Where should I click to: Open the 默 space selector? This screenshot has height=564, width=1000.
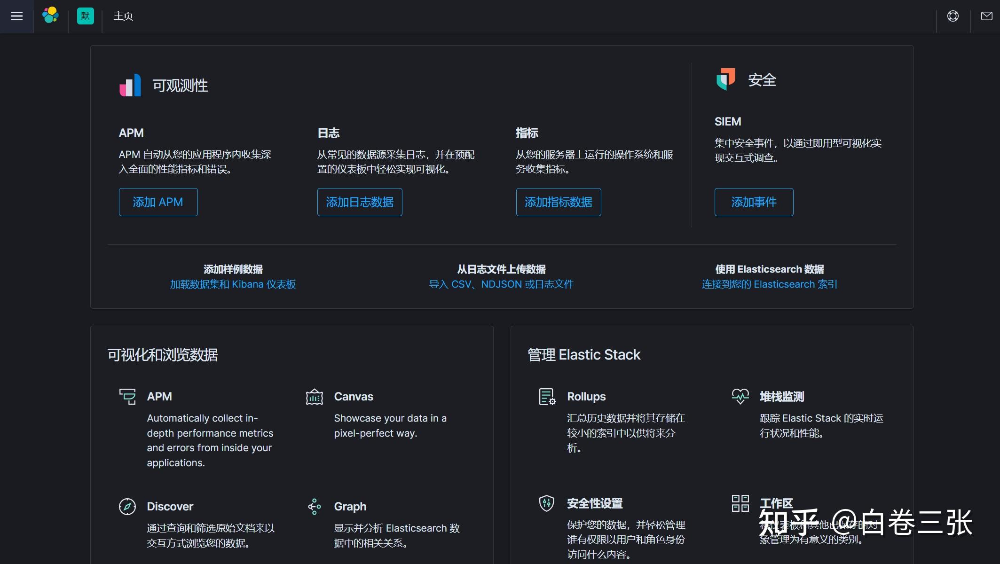[x=85, y=16]
